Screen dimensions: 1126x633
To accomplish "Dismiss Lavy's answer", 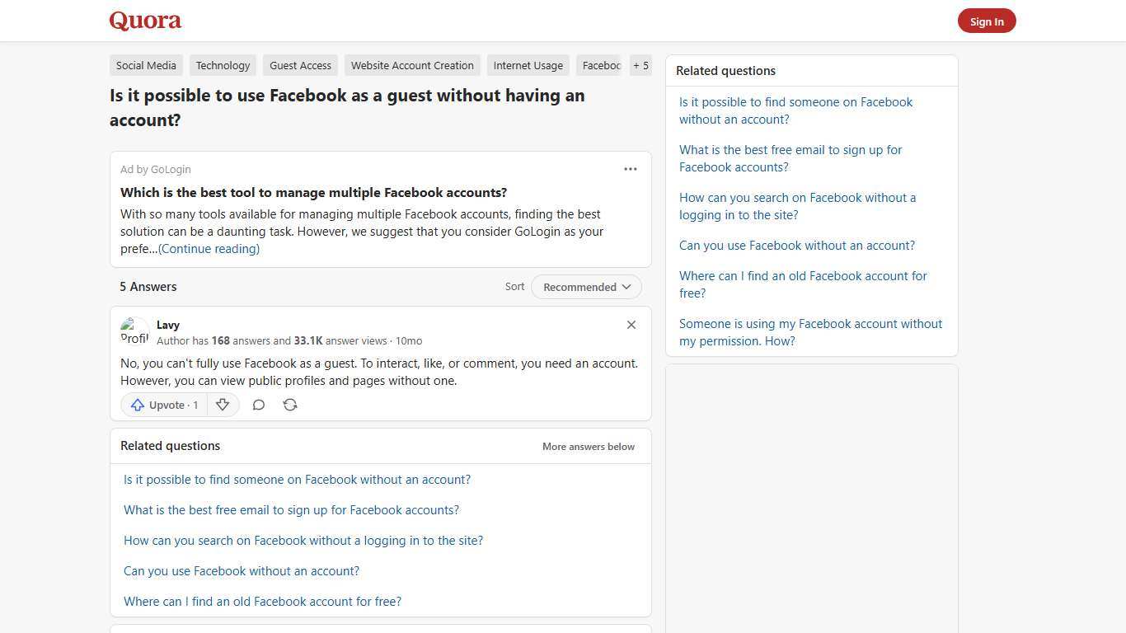I will click(631, 325).
